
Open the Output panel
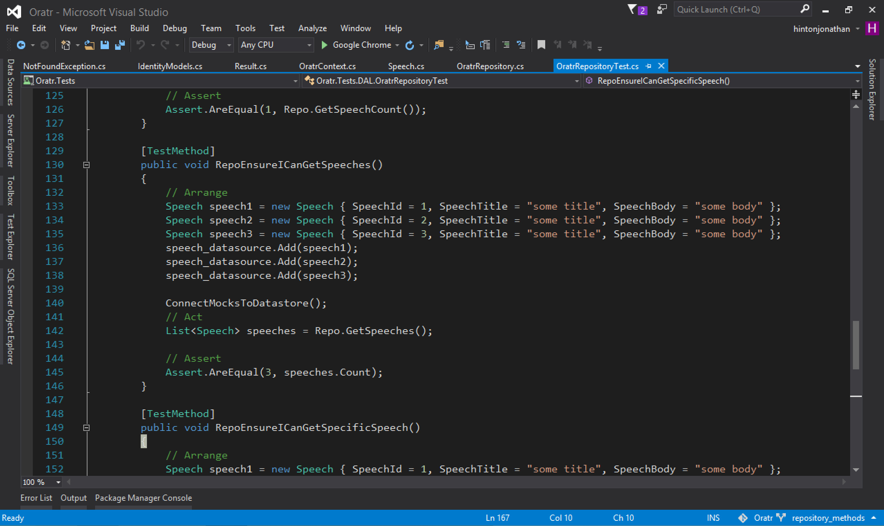(73, 498)
